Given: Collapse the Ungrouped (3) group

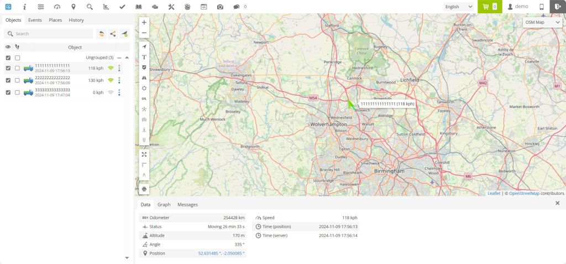Looking at the screenshot, I should tap(119, 58).
